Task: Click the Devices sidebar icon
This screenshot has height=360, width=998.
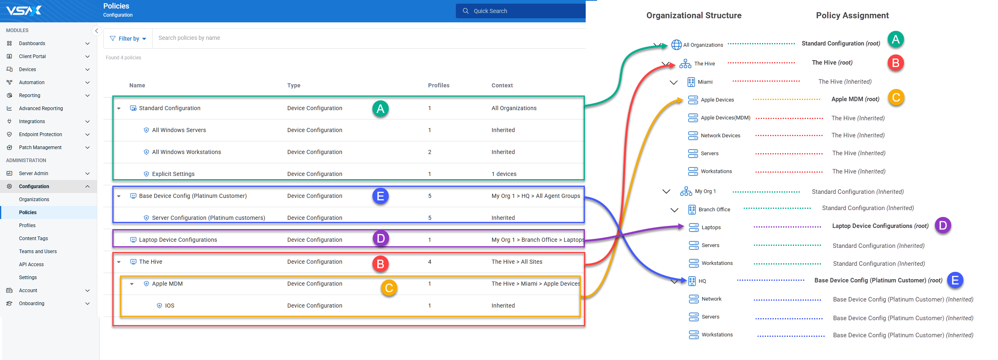Action: coord(9,69)
